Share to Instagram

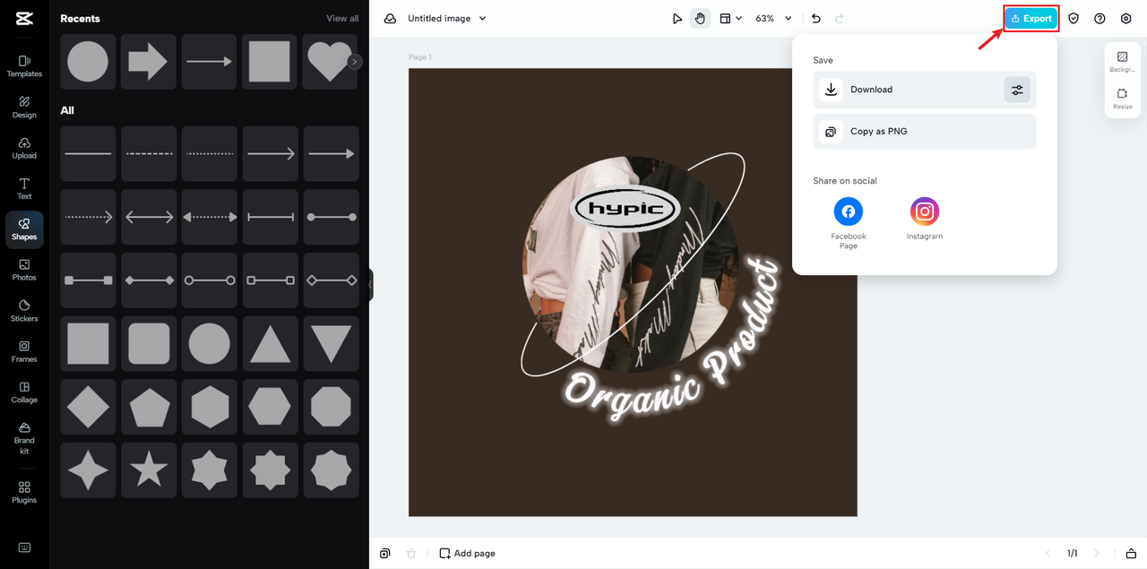[925, 219]
